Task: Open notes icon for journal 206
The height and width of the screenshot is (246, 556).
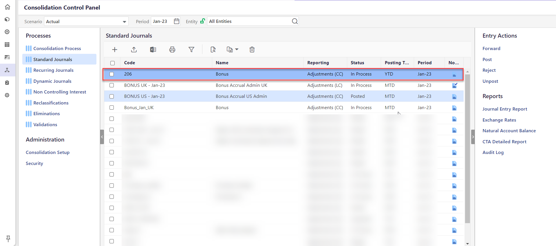Action: coord(454,75)
